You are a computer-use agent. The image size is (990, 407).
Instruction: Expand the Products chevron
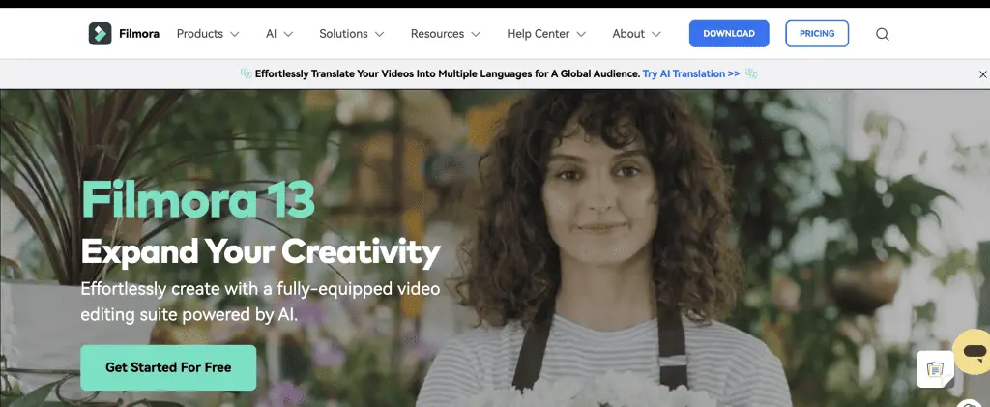pos(234,34)
